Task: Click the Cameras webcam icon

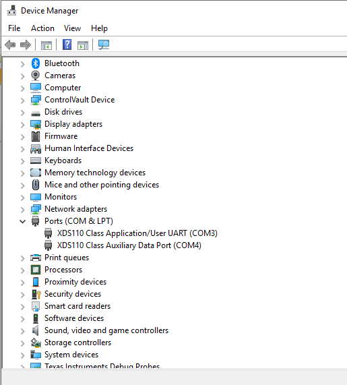Action: [x=36, y=76]
